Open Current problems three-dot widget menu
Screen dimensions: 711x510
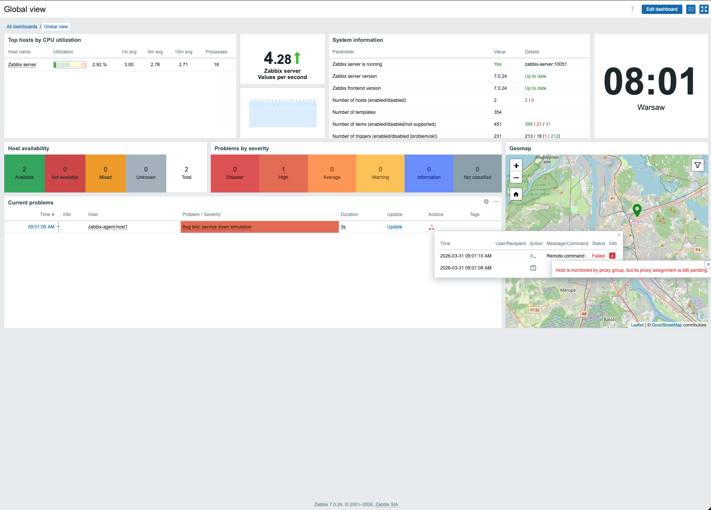pyautogui.click(x=496, y=202)
